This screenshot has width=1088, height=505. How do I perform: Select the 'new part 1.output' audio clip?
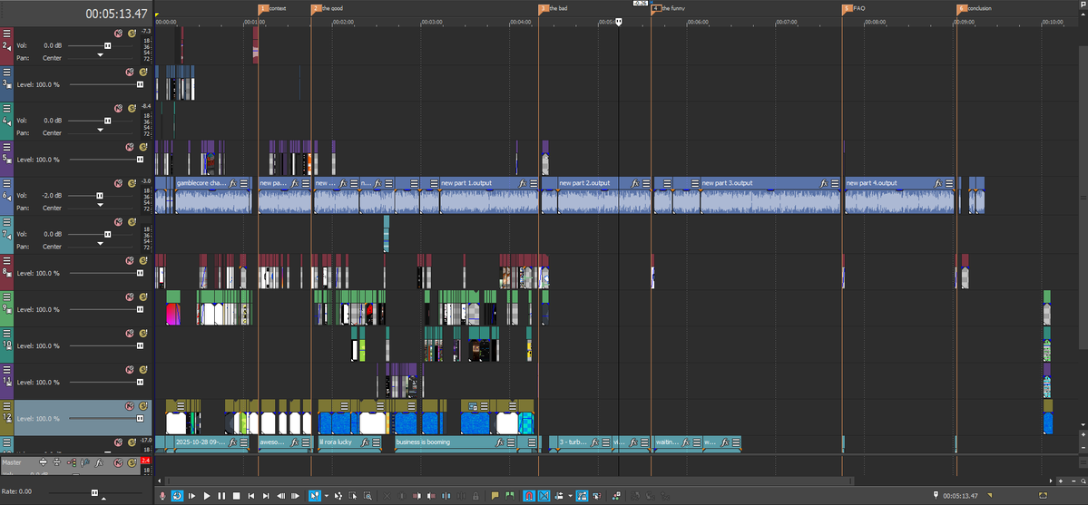pyautogui.click(x=488, y=196)
